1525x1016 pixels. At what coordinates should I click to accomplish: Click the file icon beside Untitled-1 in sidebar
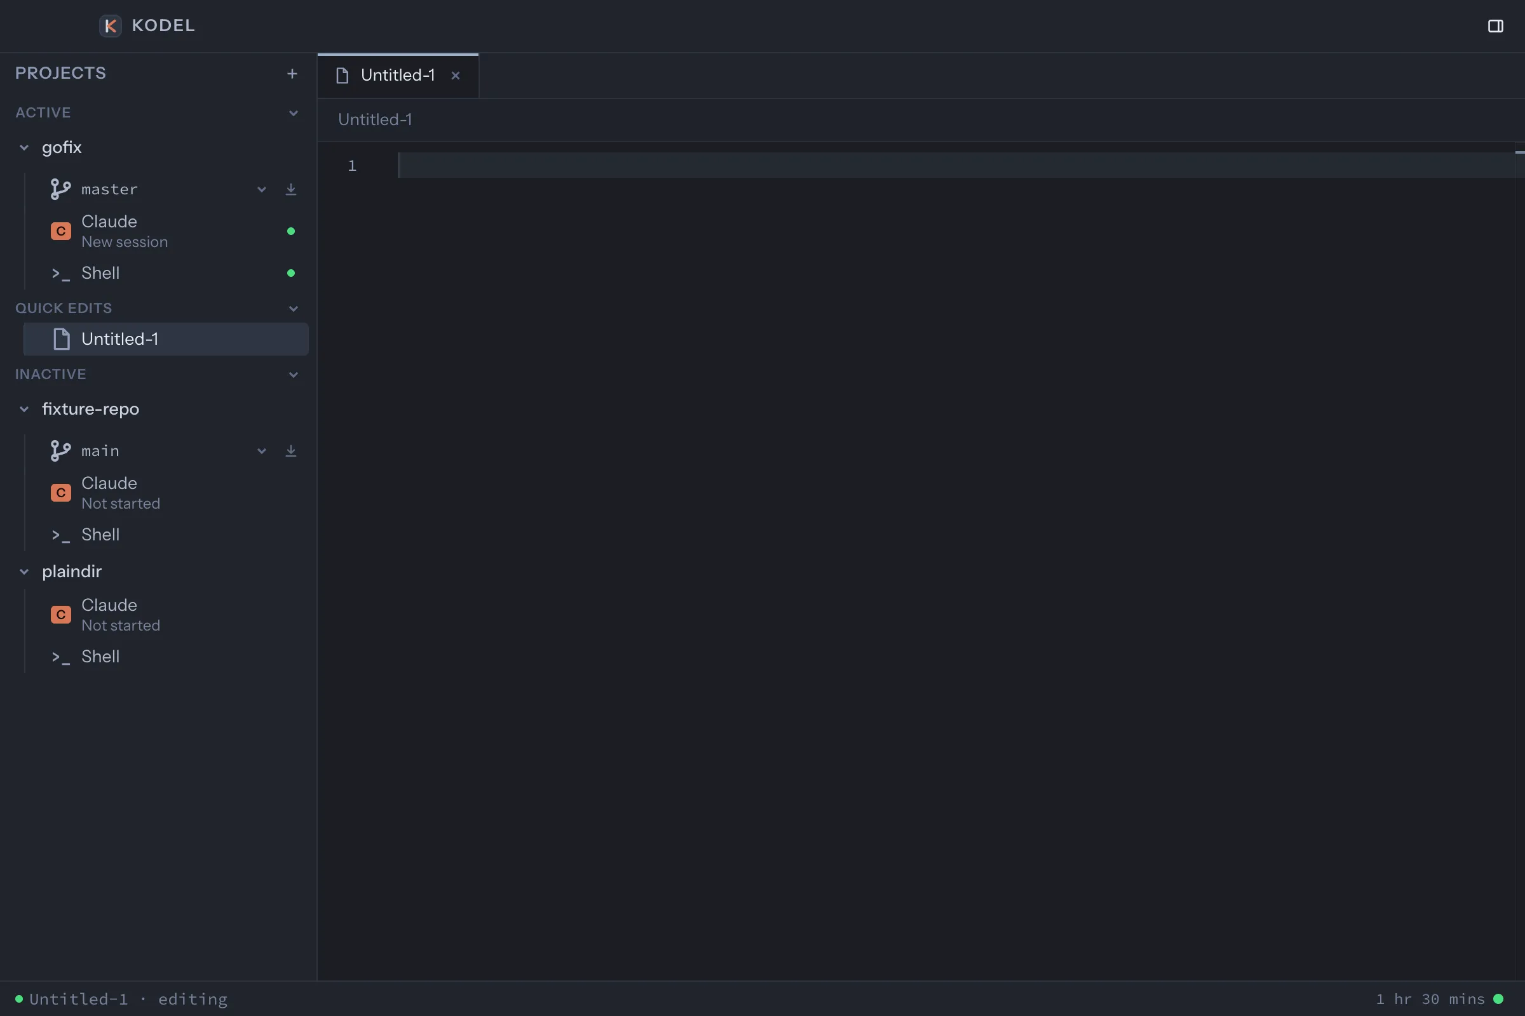[62, 340]
